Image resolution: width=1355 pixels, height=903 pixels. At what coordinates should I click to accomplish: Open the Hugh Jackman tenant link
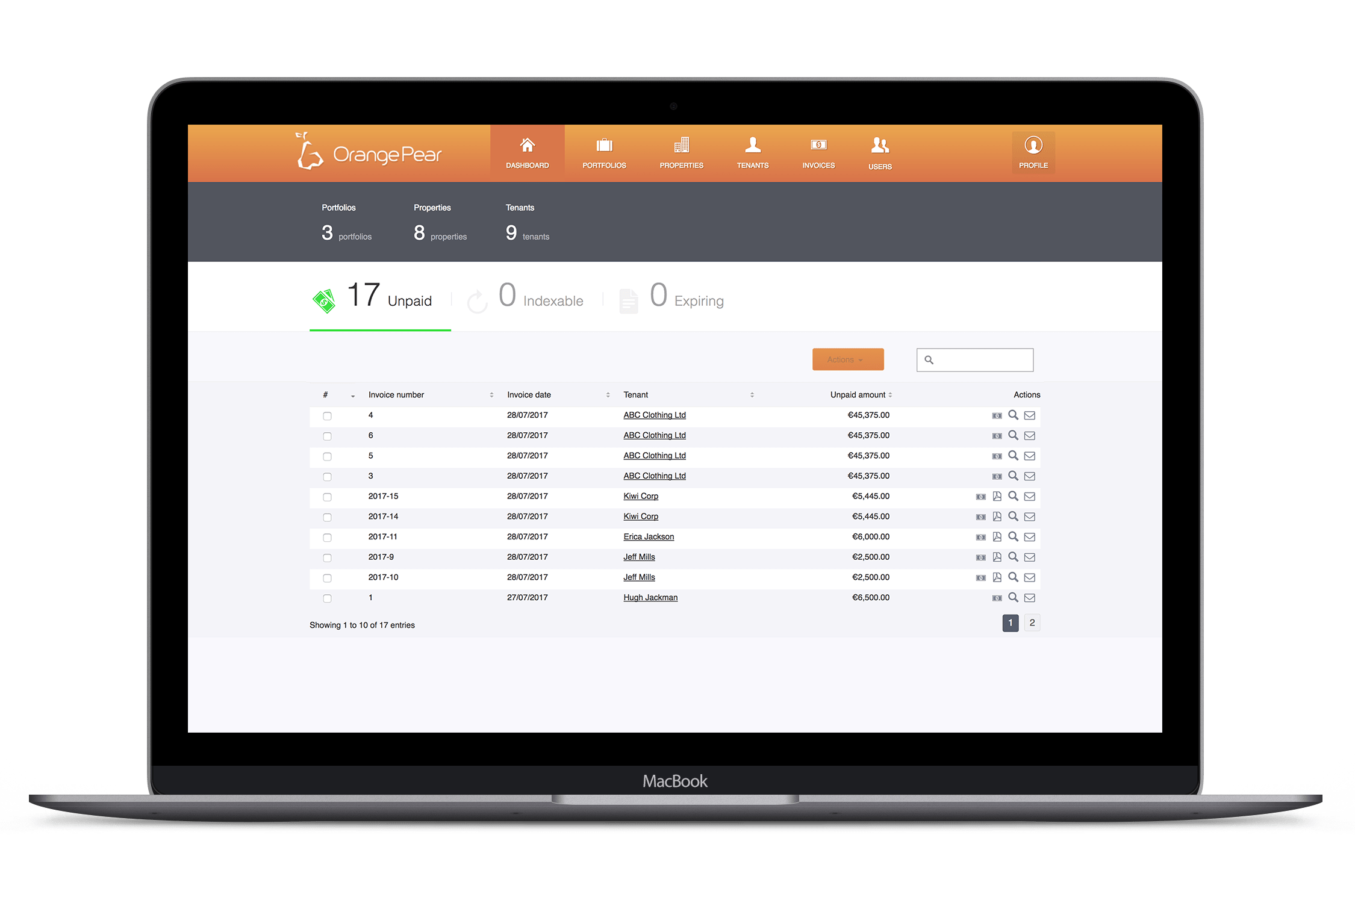(x=650, y=598)
